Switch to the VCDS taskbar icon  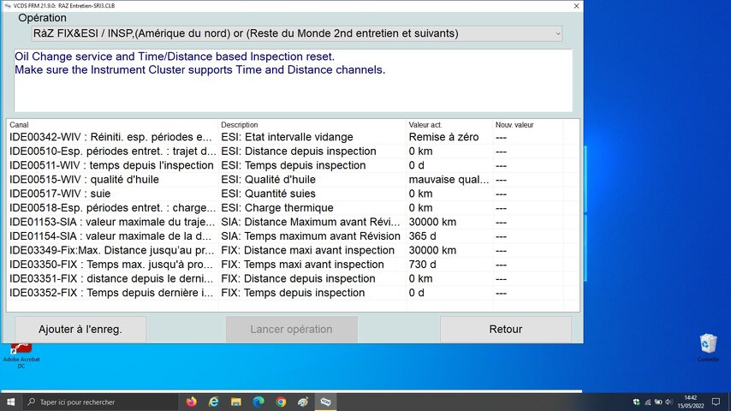pyautogui.click(x=325, y=402)
